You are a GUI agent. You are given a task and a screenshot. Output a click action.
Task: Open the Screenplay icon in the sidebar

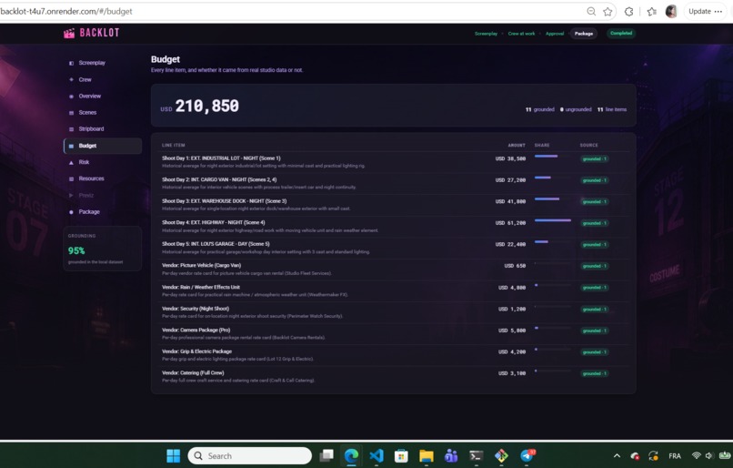click(71, 63)
